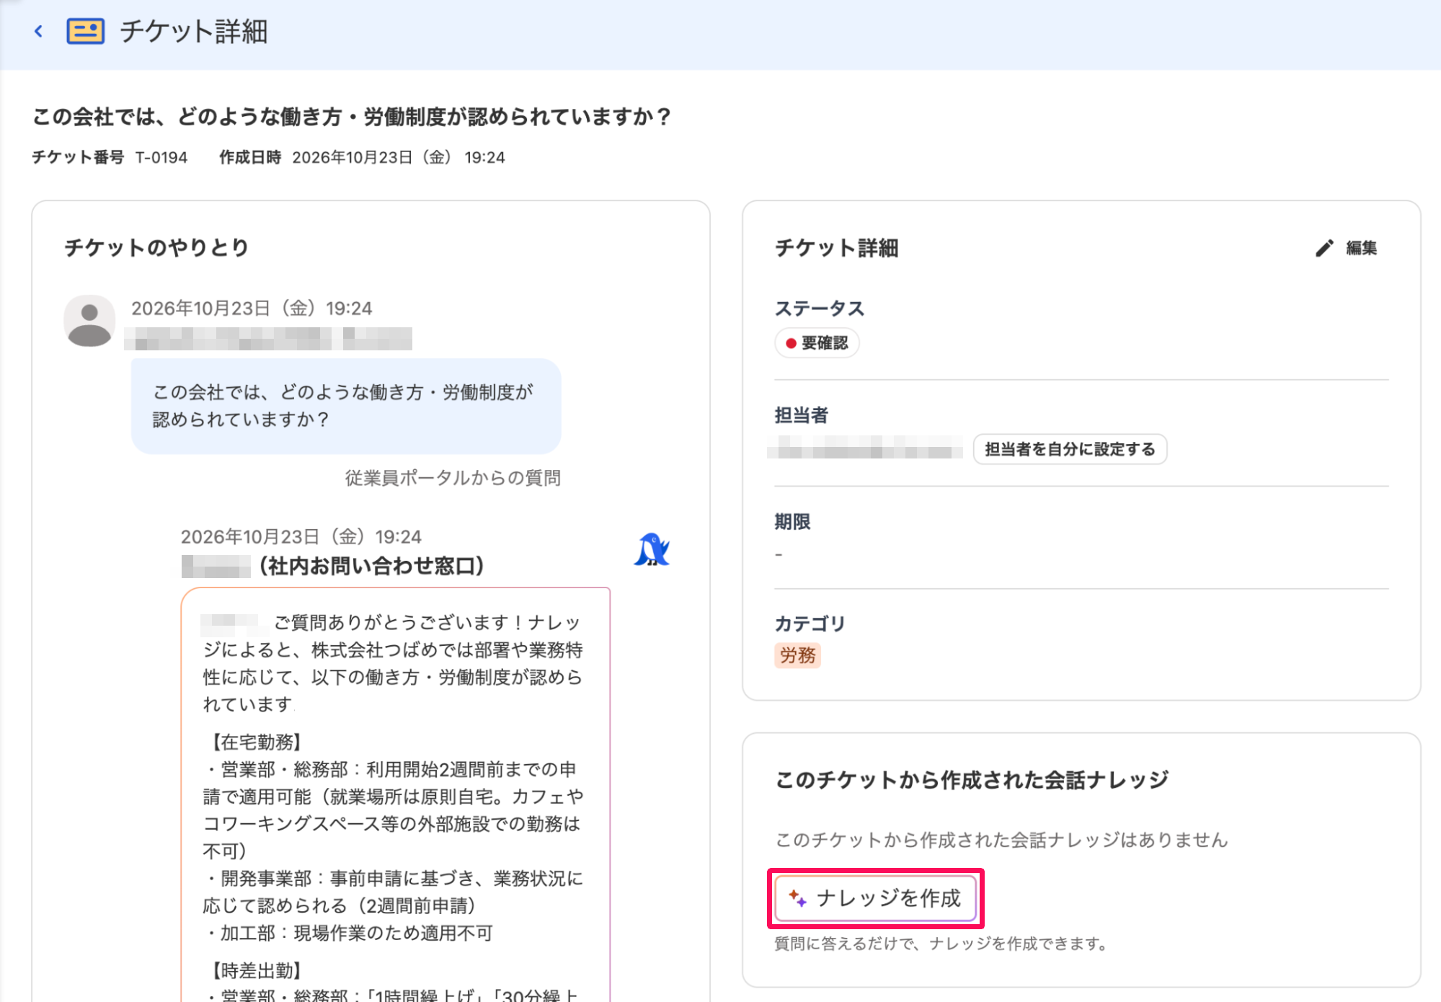Click the チケットのやりとり heading

(x=156, y=248)
